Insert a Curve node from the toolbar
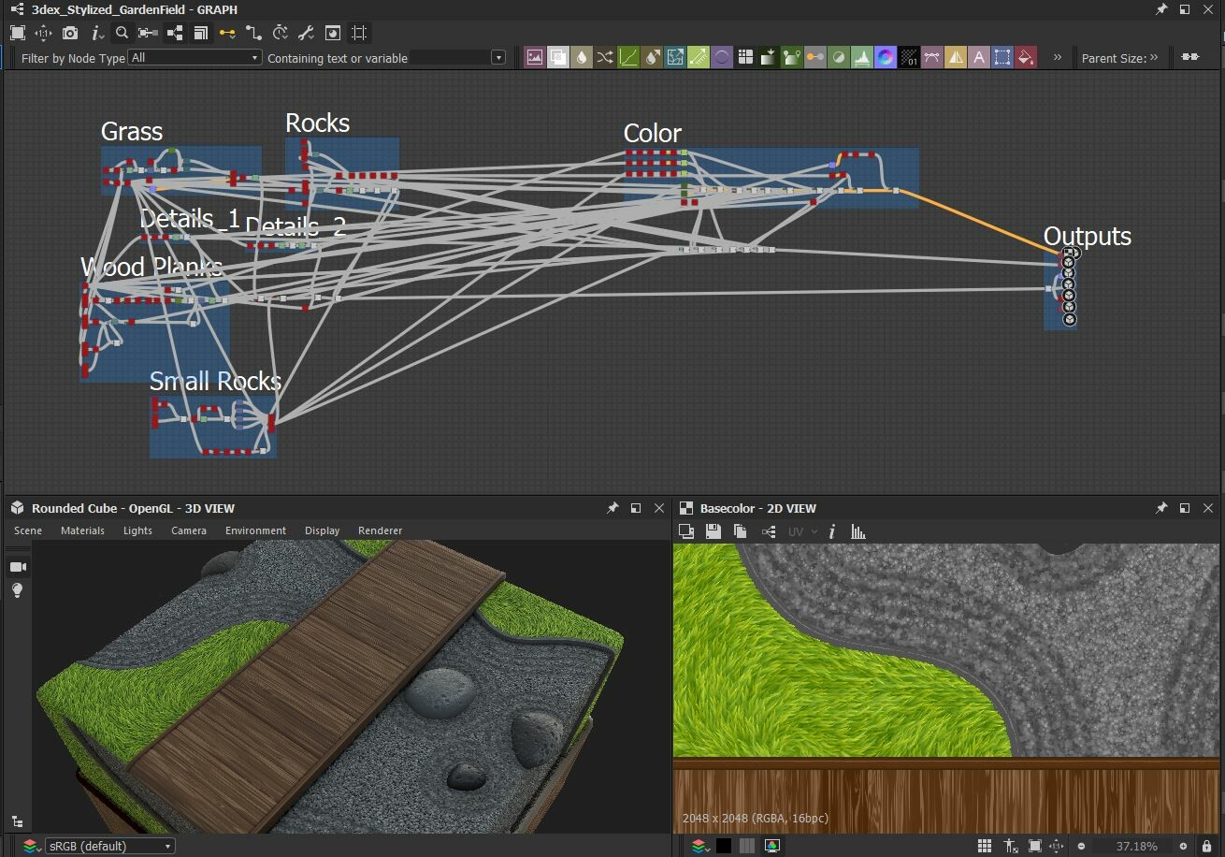The image size is (1225, 857). (628, 57)
